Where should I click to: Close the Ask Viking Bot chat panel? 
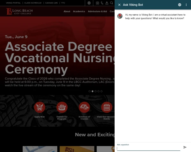point(119,5)
